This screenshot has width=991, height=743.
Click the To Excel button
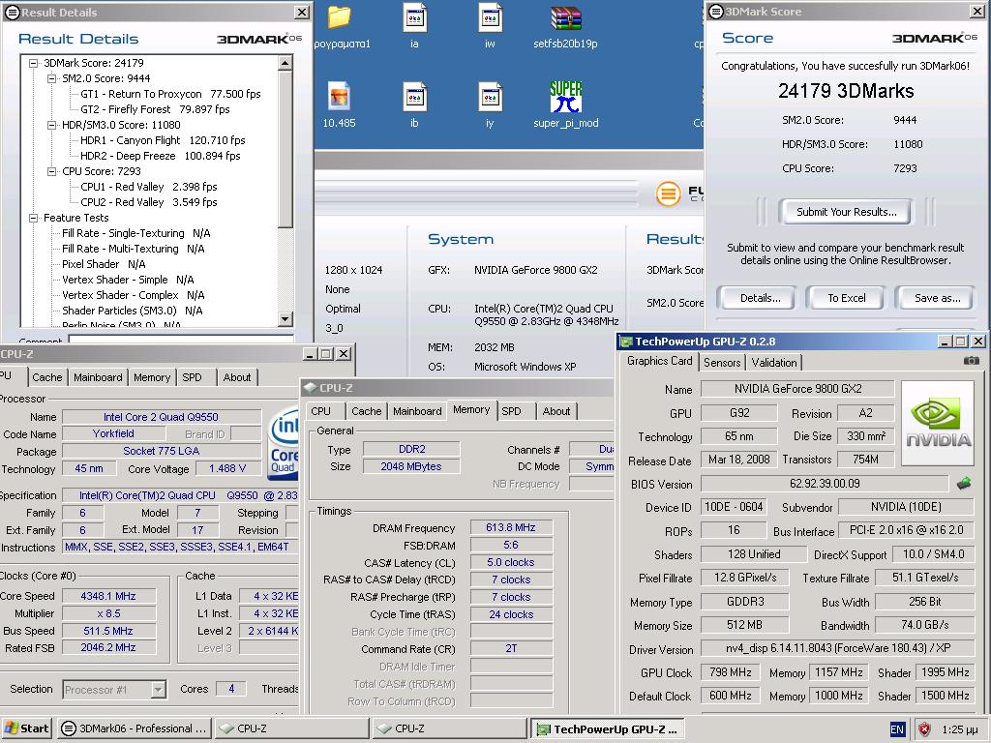[846, 298]
